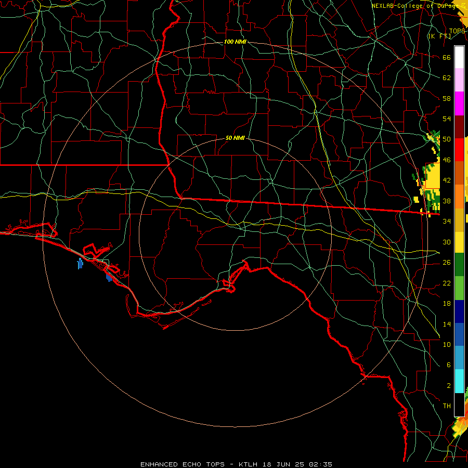Select the navy blue legend swatch
468x468 pixels.
click(x=459, y=311)
